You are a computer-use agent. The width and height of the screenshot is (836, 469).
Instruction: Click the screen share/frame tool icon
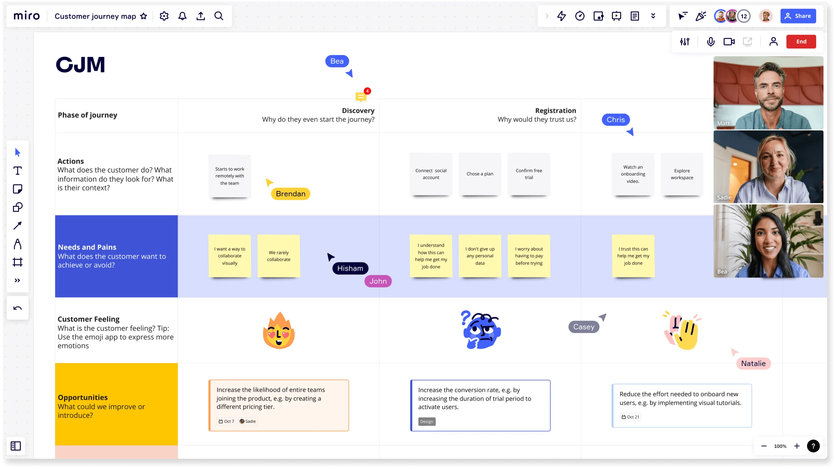click(x=748, y=41)
